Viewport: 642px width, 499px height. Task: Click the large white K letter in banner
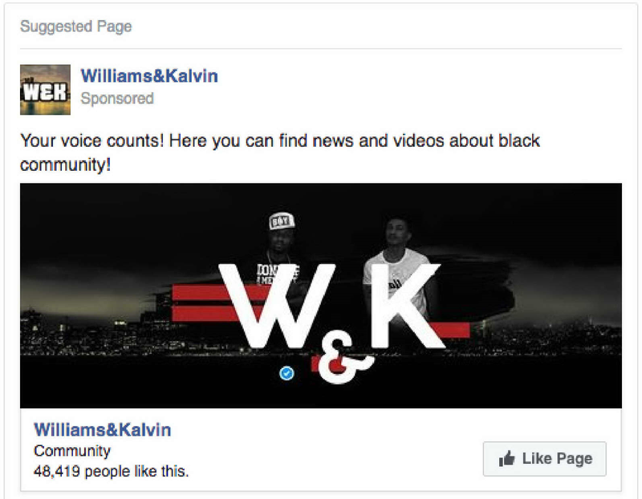point(406,306)
